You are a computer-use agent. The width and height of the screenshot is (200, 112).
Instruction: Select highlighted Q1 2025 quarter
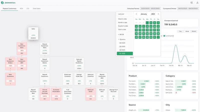click(125, 54)
